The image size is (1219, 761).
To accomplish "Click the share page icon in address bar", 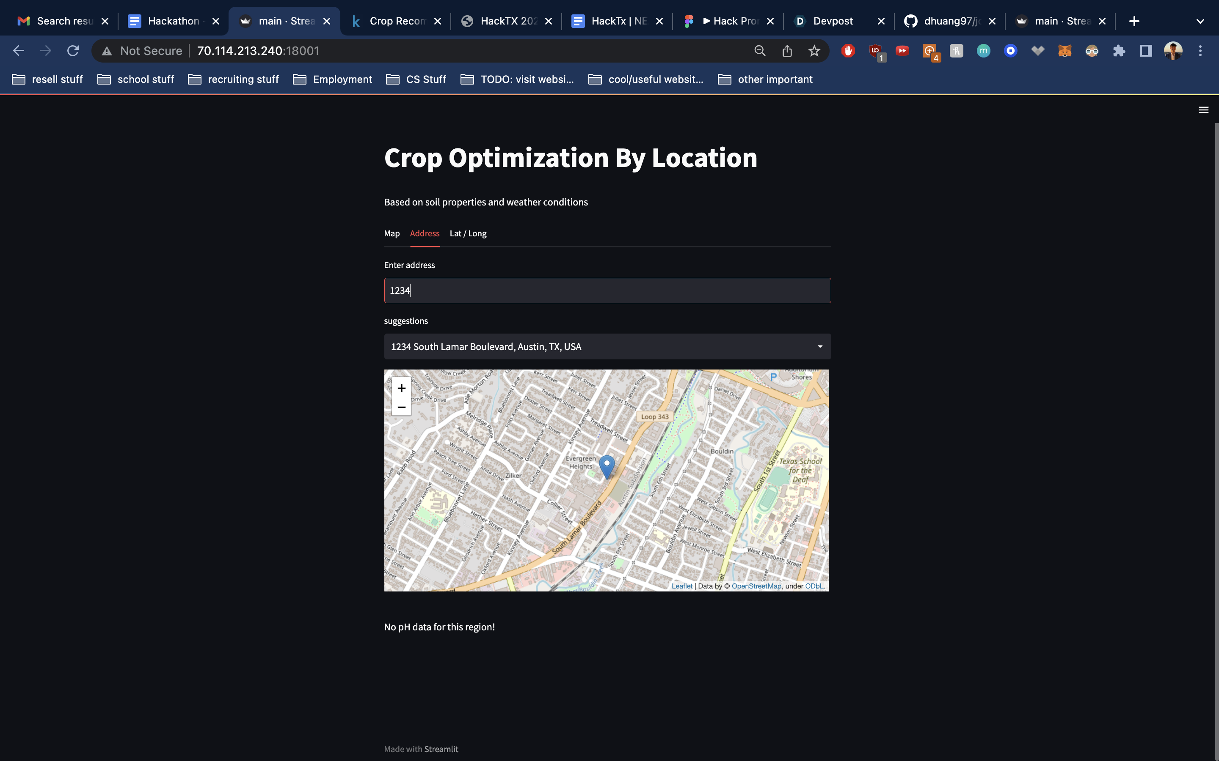I will pos(787,51).
